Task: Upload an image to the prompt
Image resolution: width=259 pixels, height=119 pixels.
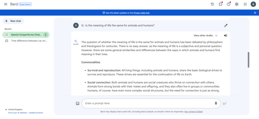Action: pyautogui.click(x=78, y=103)
